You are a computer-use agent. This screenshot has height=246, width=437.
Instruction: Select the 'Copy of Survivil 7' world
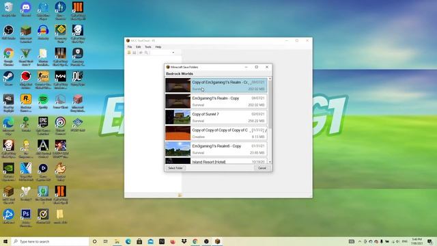(x=216, y=117)
